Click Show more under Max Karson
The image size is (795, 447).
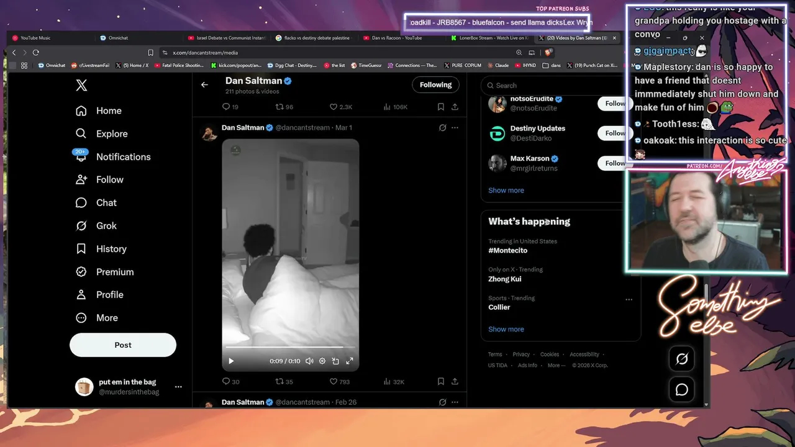(x=506, y=190)
